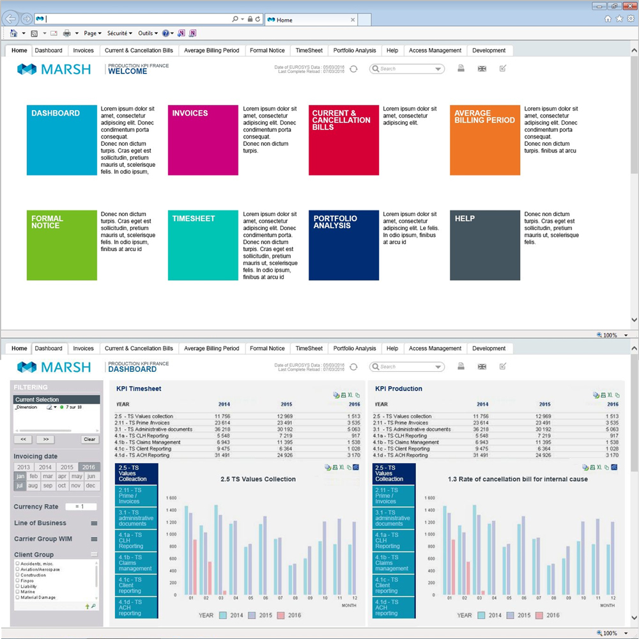Open the browser settings gear
639x639 pixels.
coord(631,19)
